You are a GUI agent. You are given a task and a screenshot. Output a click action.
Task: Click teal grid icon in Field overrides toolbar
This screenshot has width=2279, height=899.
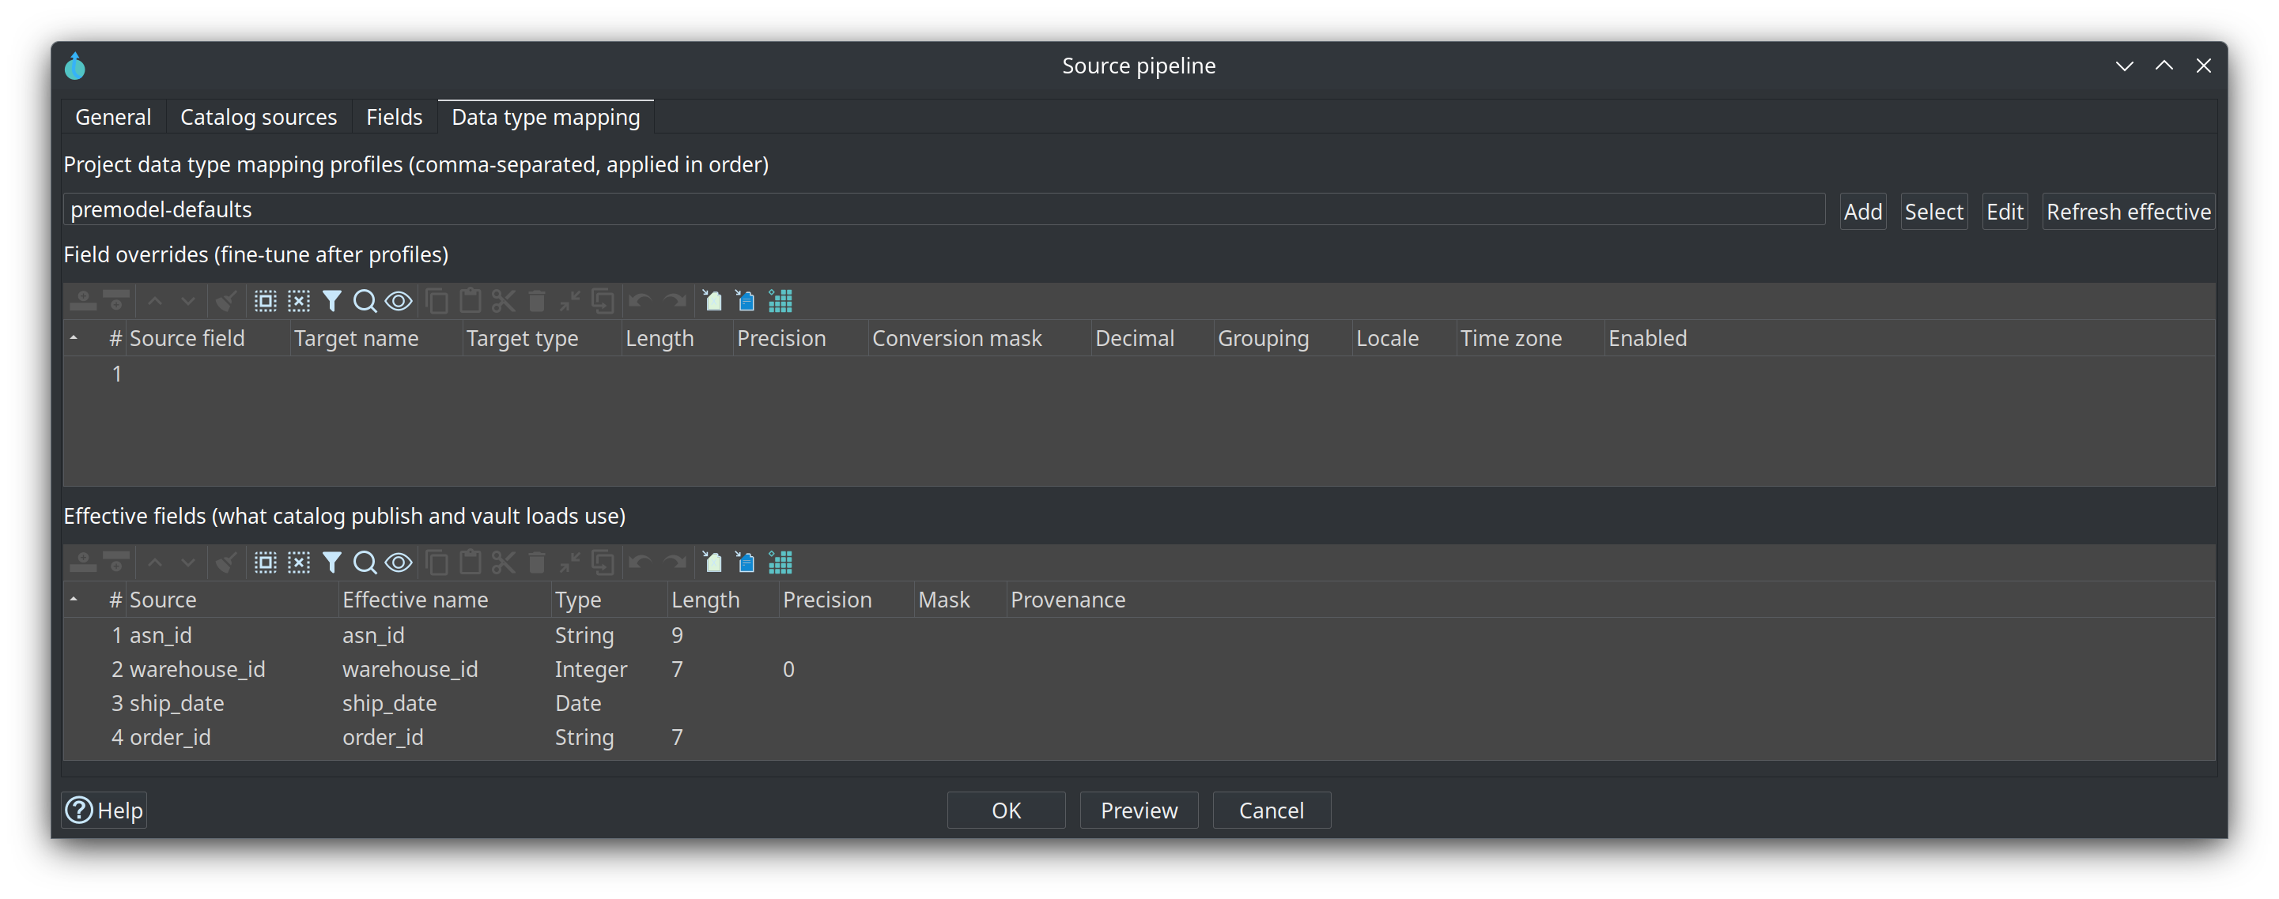tap(780, 302)
